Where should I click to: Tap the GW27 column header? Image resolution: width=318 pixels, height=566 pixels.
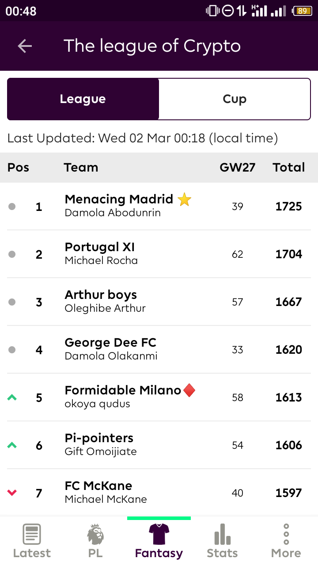tap(238, 168)
